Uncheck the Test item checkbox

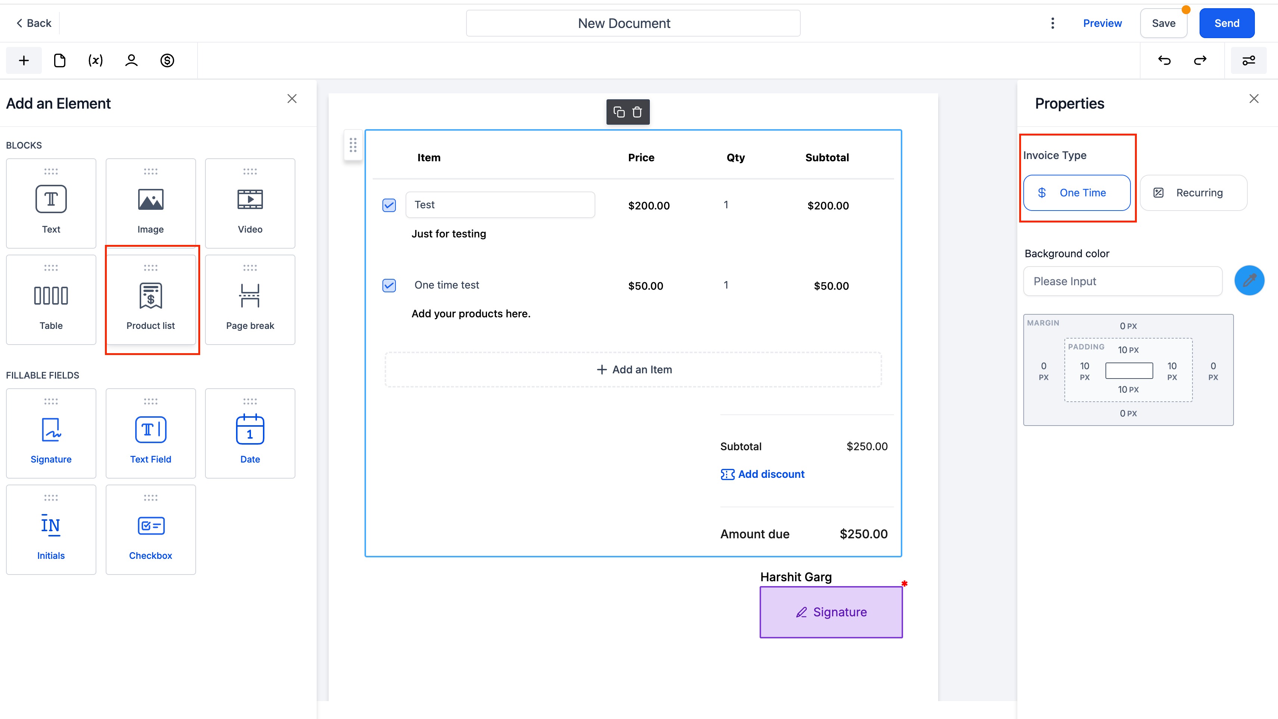[x=389, y=205]
